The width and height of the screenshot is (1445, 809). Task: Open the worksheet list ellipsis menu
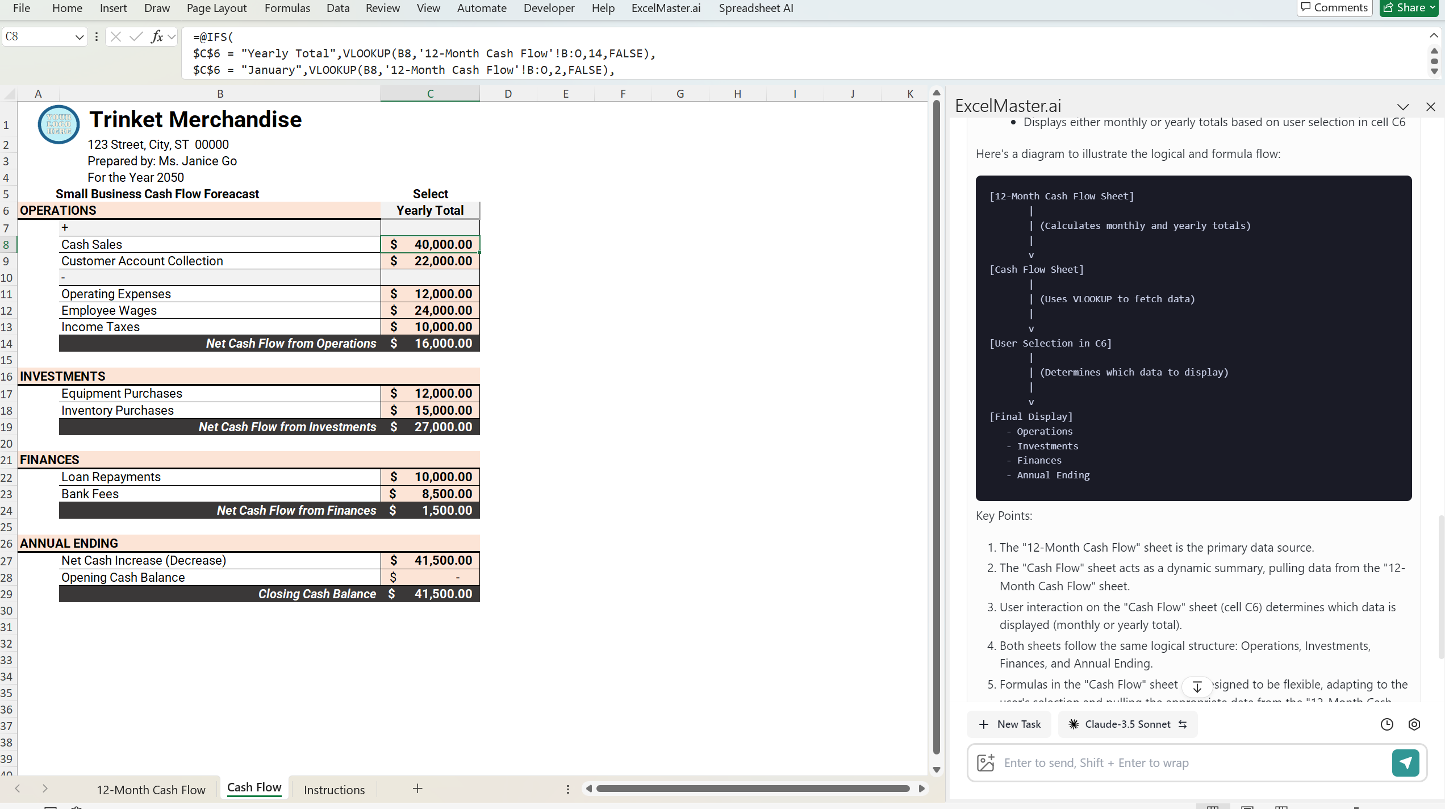(567, 789)
